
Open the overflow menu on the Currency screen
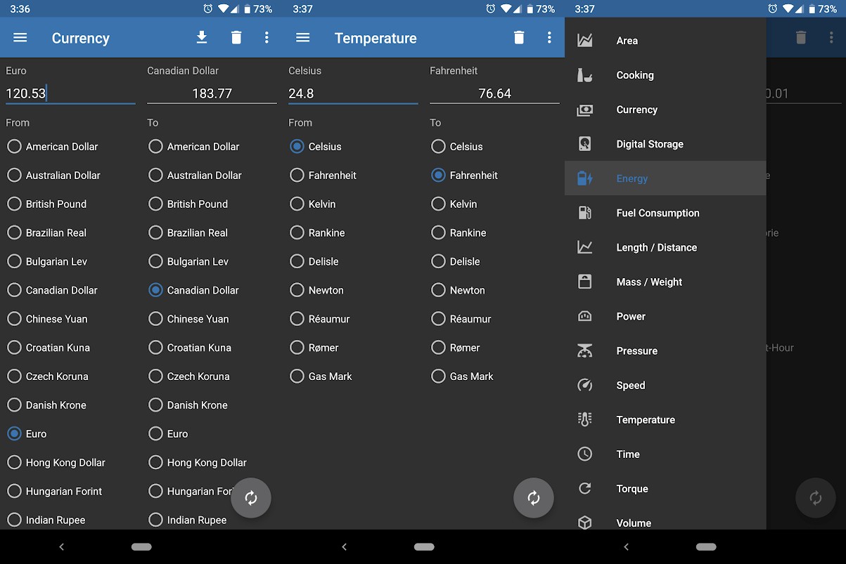[267, 37]
